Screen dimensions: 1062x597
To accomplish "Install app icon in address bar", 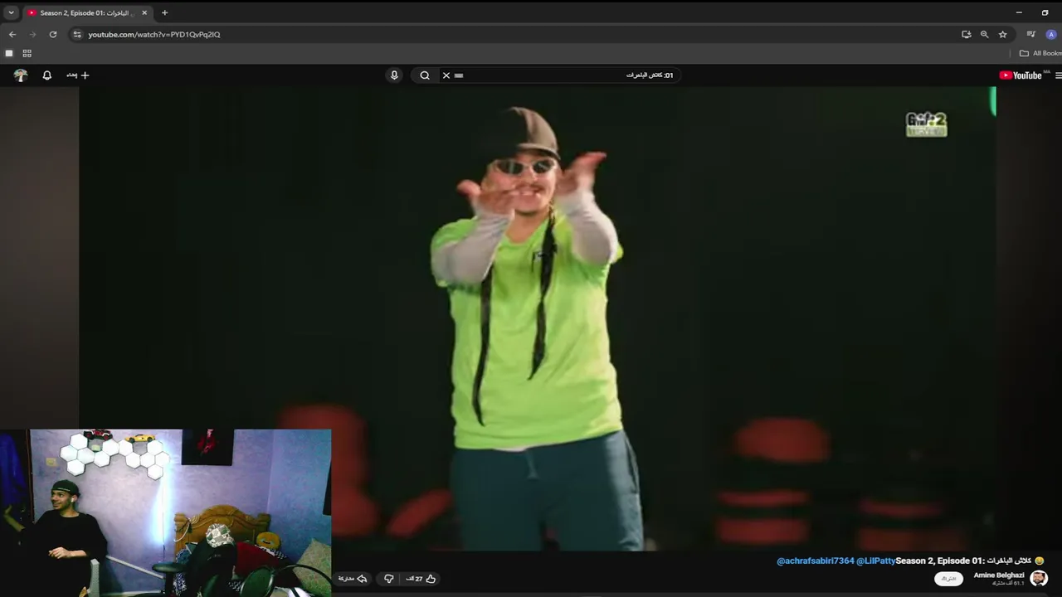I will pyautogui.click(x=966, y=34).
